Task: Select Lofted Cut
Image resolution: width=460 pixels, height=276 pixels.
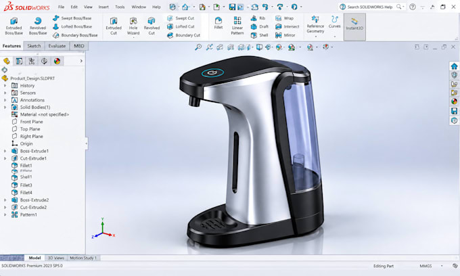Action: [x=181, y=26]
